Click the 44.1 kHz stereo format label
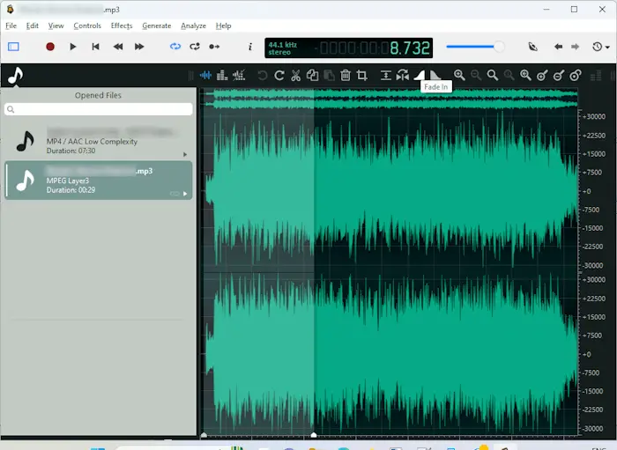617x450 pixels. point(283,48)
